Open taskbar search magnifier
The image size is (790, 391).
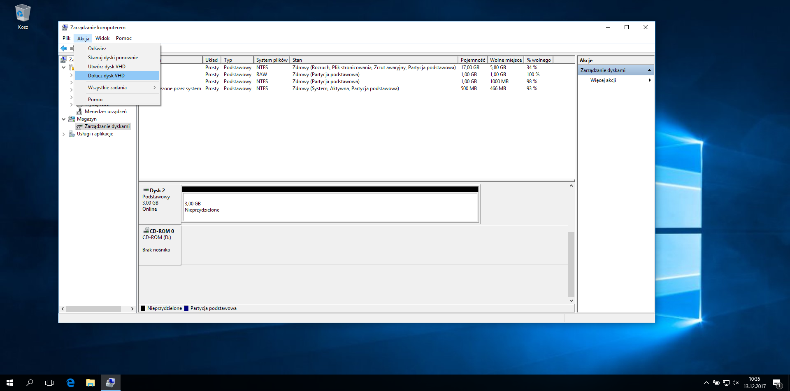[x=30, y=383]
